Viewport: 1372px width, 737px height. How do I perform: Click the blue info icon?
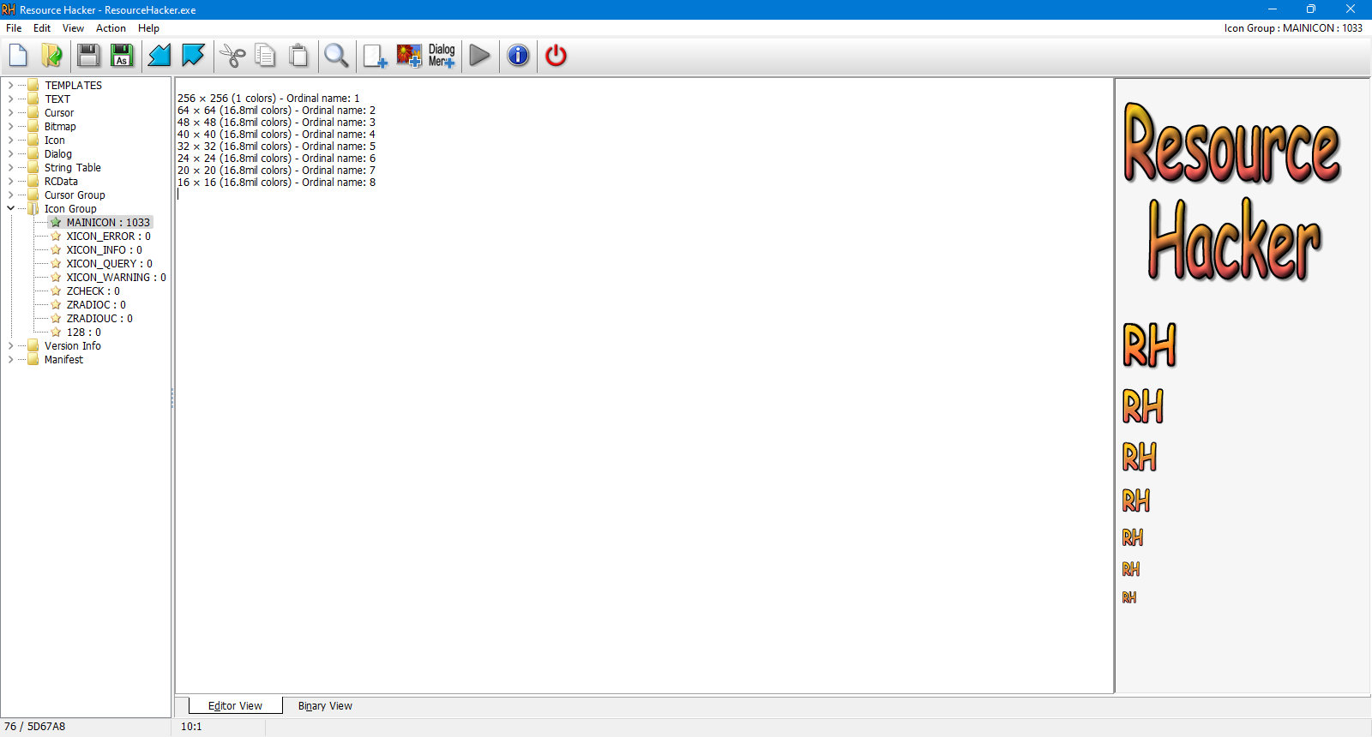point(518,56)
